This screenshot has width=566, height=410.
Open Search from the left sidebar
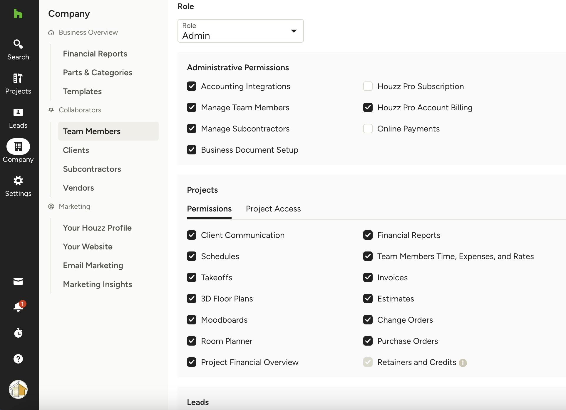point(18,50)
